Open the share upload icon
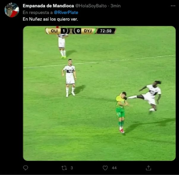This screenshot has width=179, height=175. pos(148,168)
